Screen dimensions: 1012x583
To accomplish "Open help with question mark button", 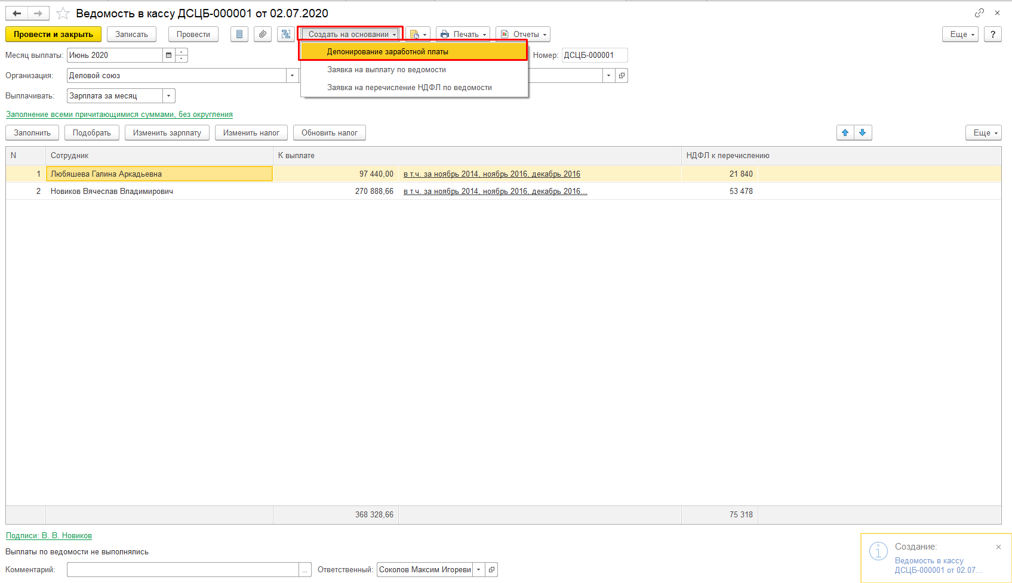I will (x=993, y=35).
